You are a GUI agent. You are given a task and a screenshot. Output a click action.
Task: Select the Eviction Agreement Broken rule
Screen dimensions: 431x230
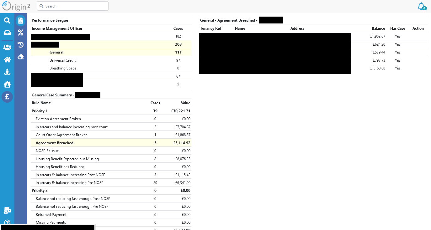[111, 119]
